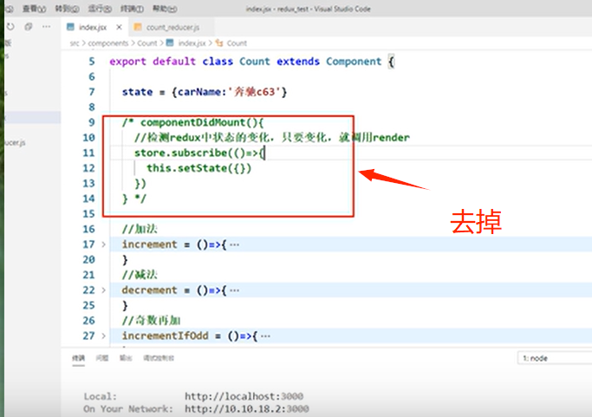Viewport: 592px width, 417px height.
Task: Click the folded ellipsis after incrementIfOdd
Action: [x=265, y=336]
